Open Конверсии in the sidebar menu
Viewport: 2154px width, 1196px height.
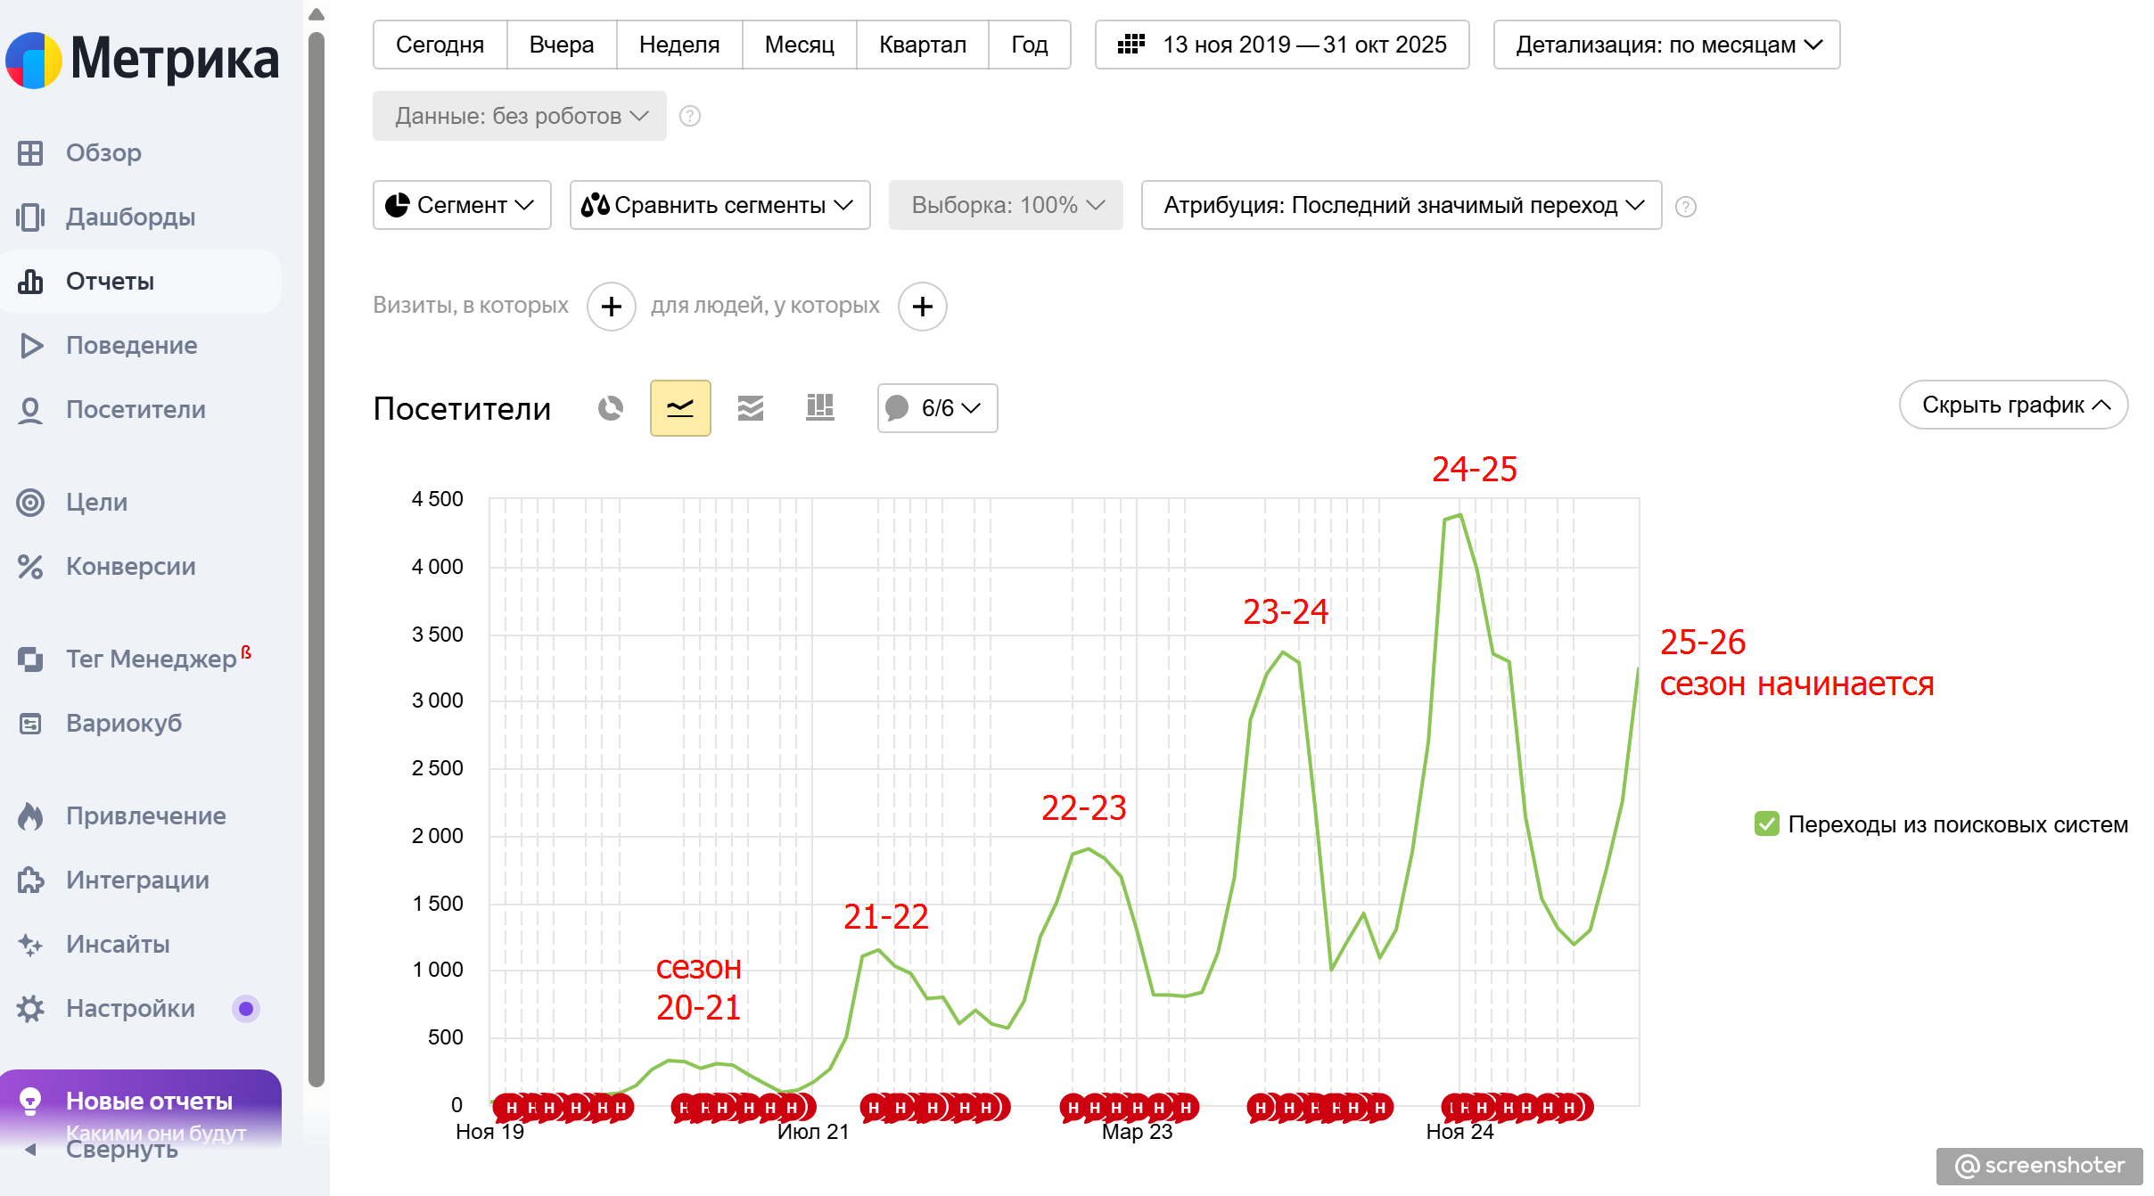[x=130, y=566]
